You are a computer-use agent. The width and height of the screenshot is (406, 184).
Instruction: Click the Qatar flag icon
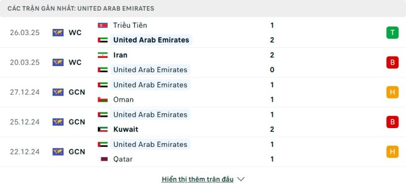(x=103, y=159)
